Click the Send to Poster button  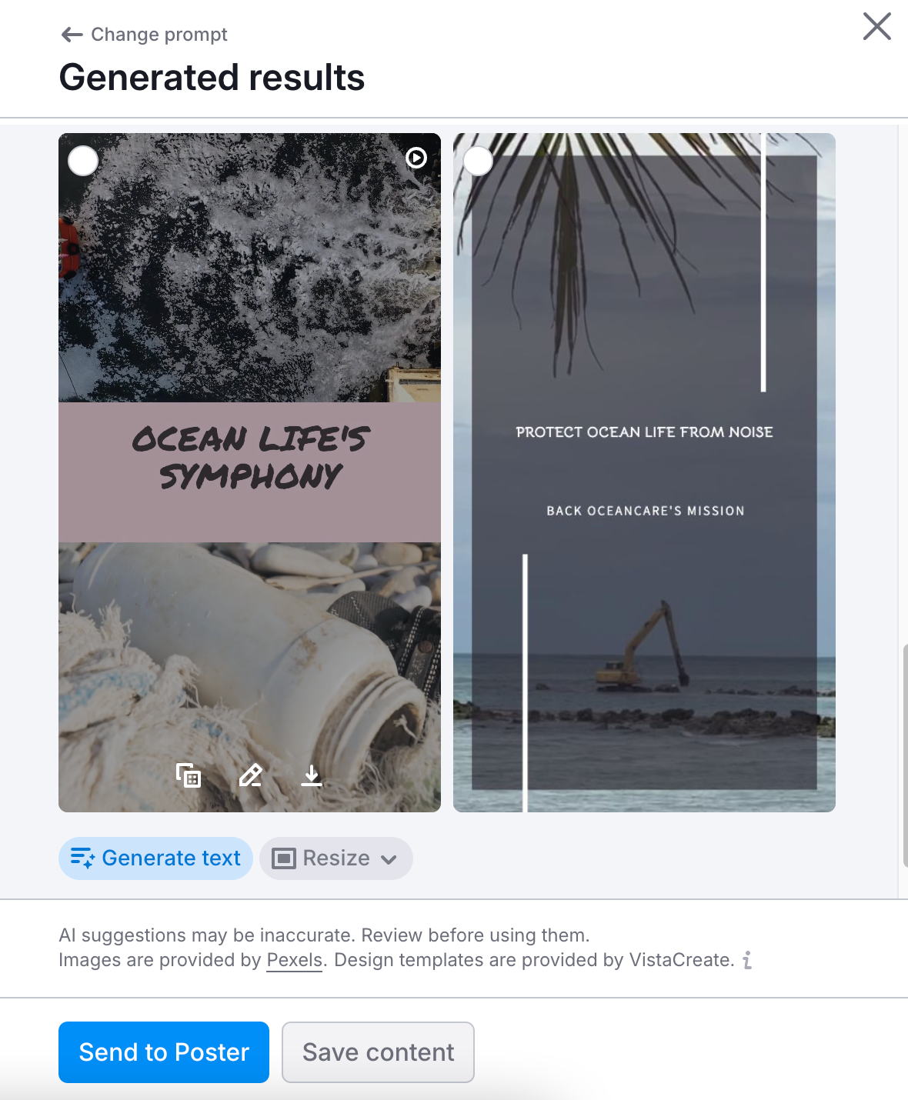(164, 1052)
